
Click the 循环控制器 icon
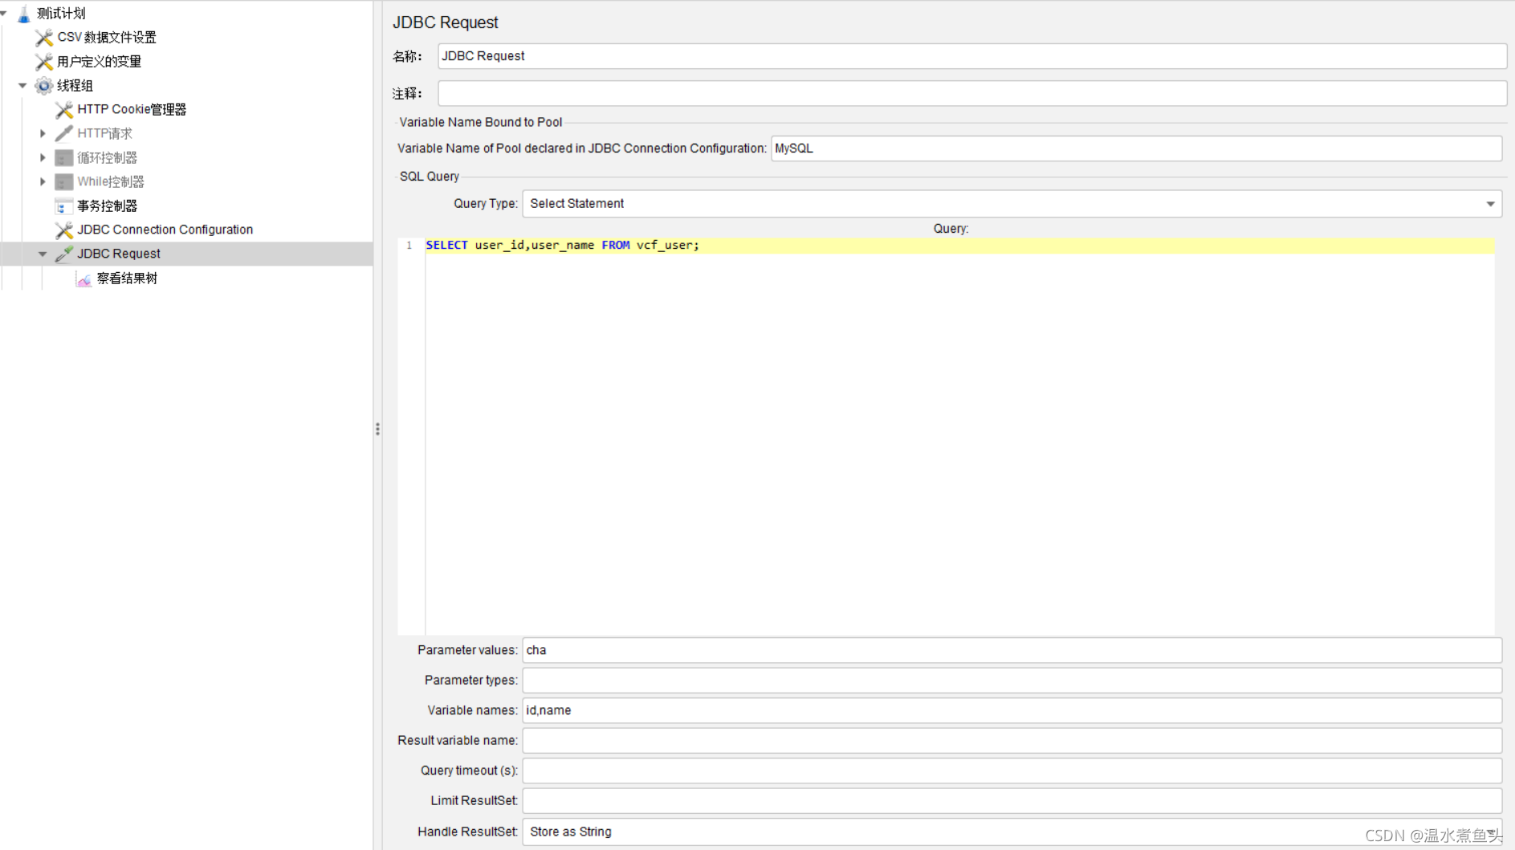click(64, 158)
